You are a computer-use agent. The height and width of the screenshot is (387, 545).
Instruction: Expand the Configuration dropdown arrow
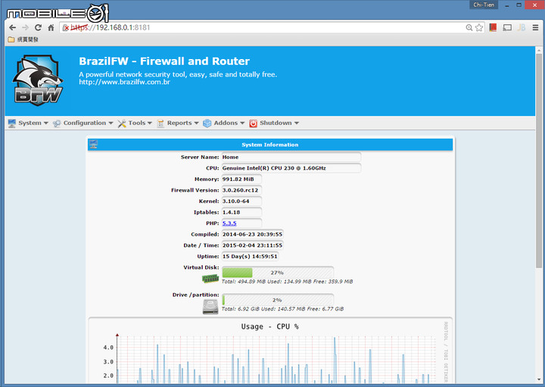tap(111, 123)
